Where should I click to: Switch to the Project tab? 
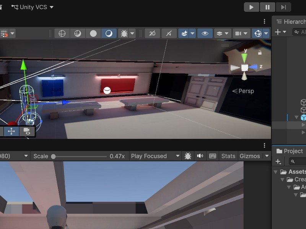click(x=290, y=151)
